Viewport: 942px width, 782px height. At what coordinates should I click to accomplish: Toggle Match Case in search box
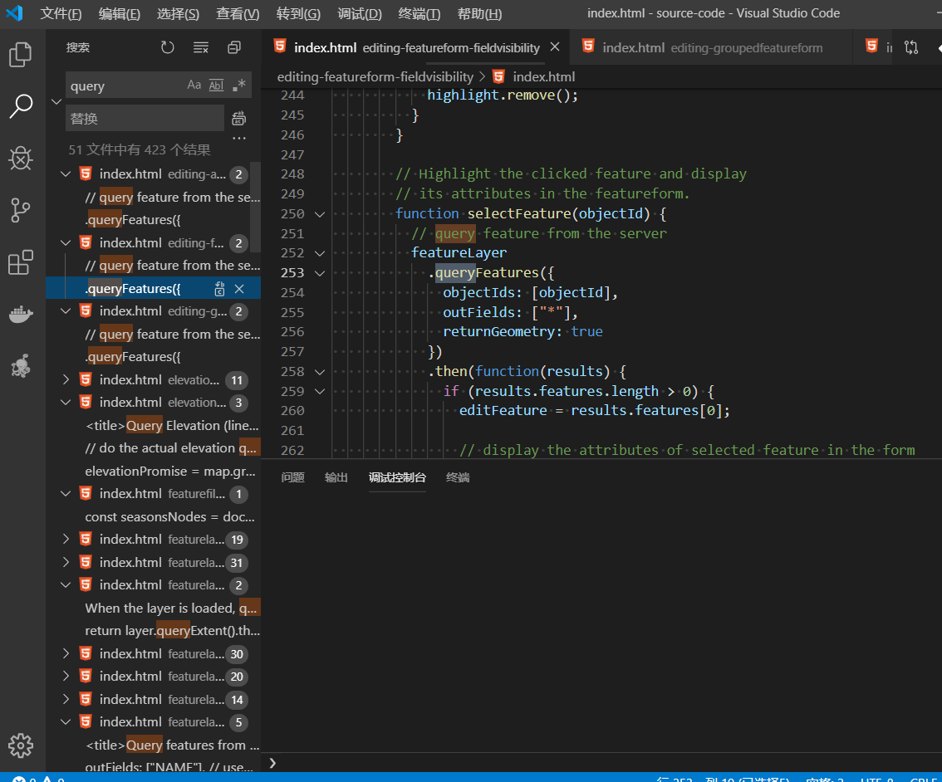point(194,86)
